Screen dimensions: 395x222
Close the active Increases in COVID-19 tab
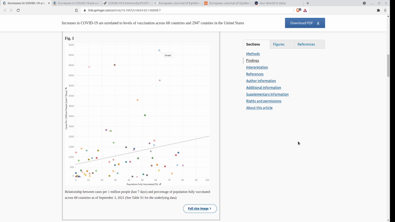(49, 3)
